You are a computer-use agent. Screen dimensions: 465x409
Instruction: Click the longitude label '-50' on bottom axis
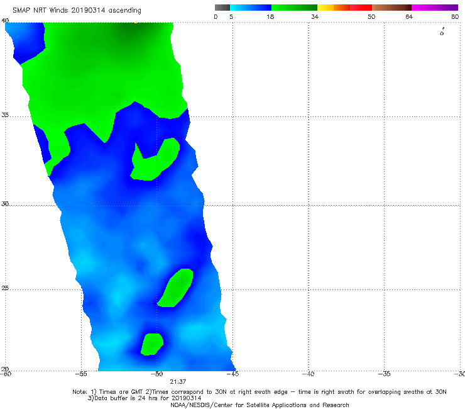click(x=157, y=374)
